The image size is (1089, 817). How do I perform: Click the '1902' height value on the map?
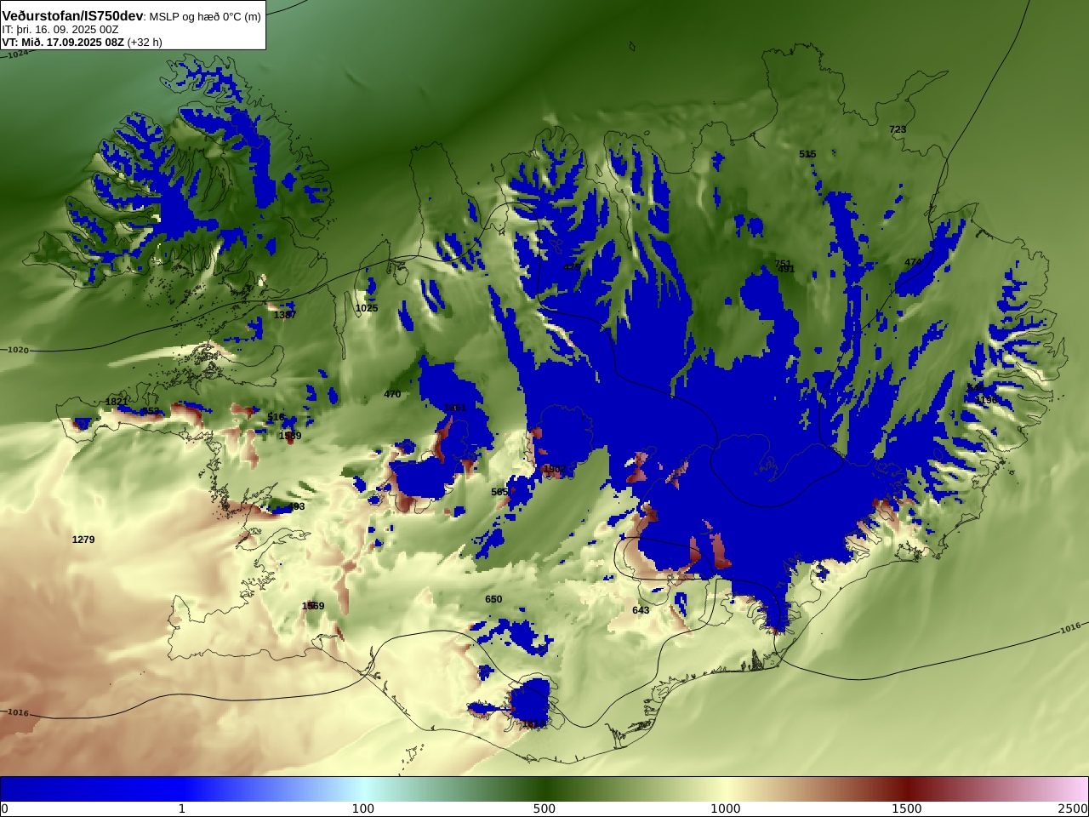[554, 469]
